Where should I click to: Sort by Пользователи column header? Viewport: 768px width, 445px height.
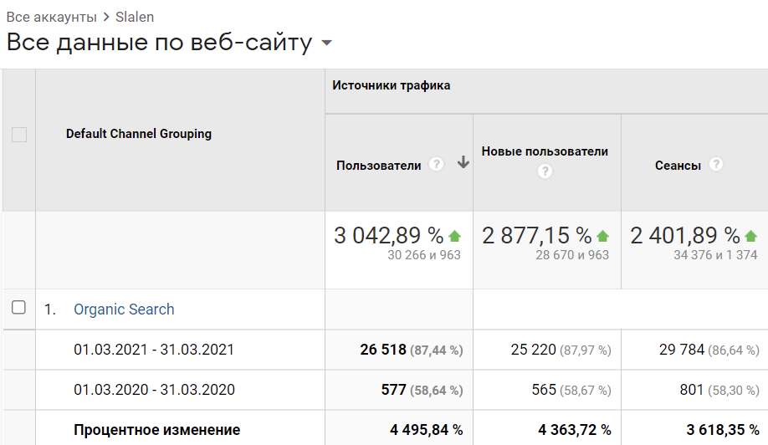pyautogui.click(x=379, y=166)
